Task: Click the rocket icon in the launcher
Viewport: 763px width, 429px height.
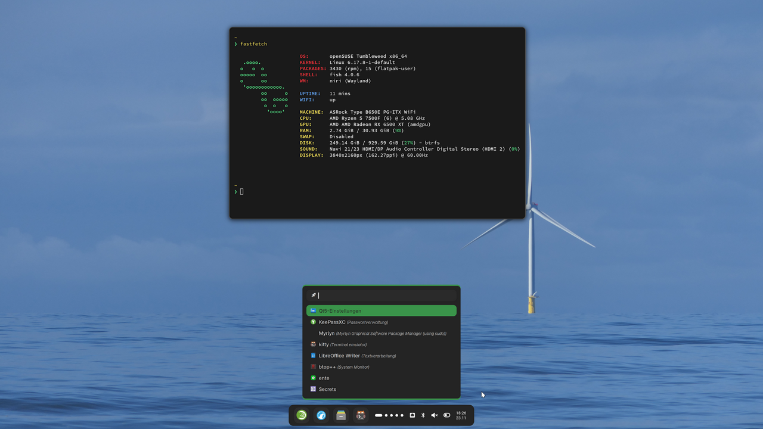Action: coord(314,295)
